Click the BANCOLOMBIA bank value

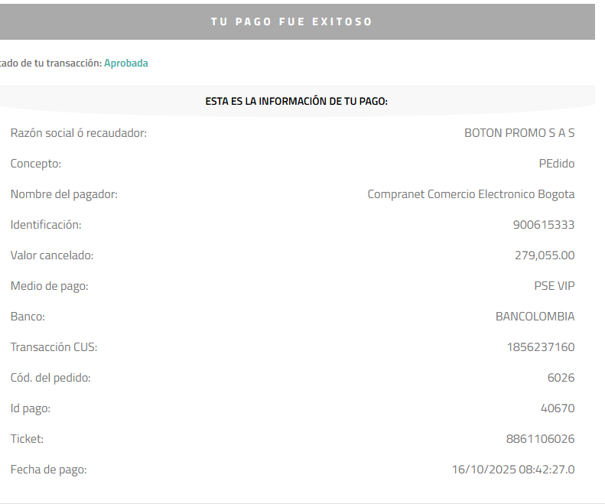click(535, 317)
